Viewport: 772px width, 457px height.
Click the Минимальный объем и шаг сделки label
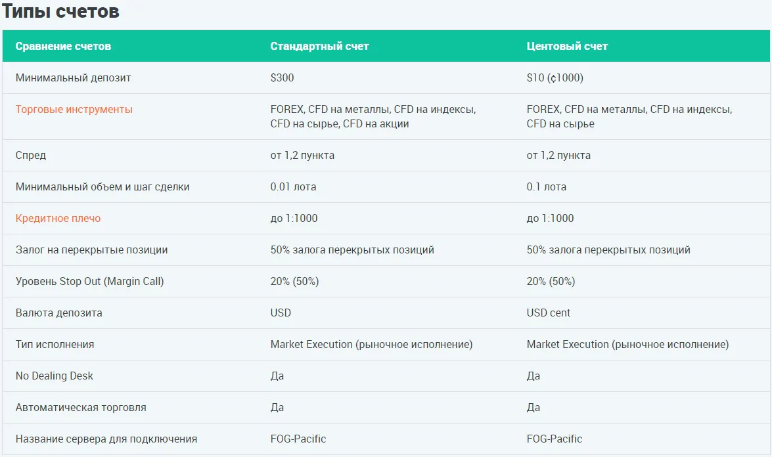102,187
